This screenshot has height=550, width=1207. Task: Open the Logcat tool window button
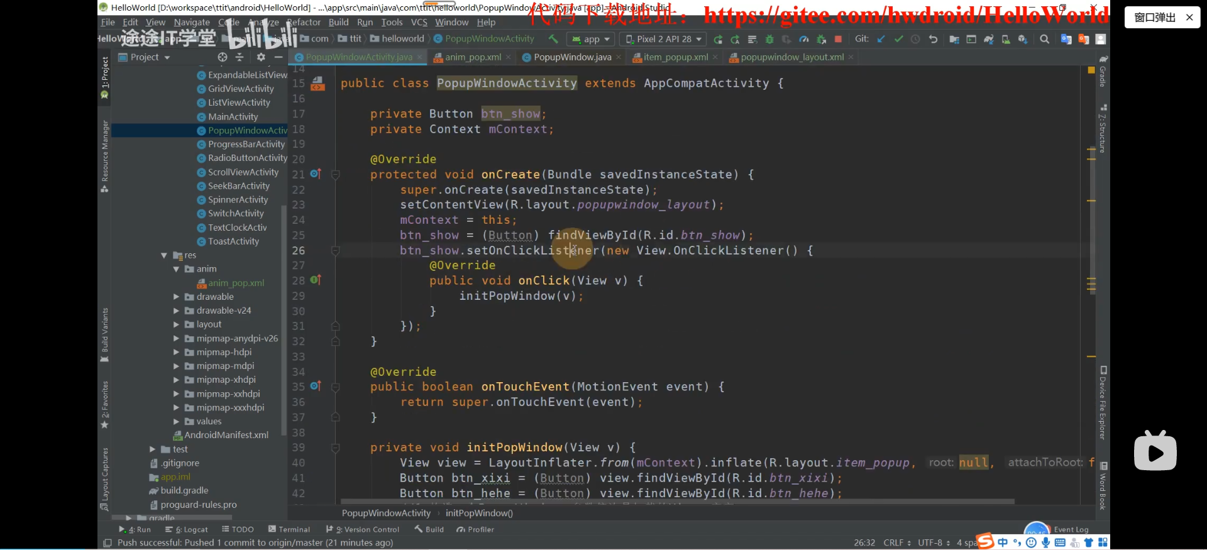(x=187, y=529)
